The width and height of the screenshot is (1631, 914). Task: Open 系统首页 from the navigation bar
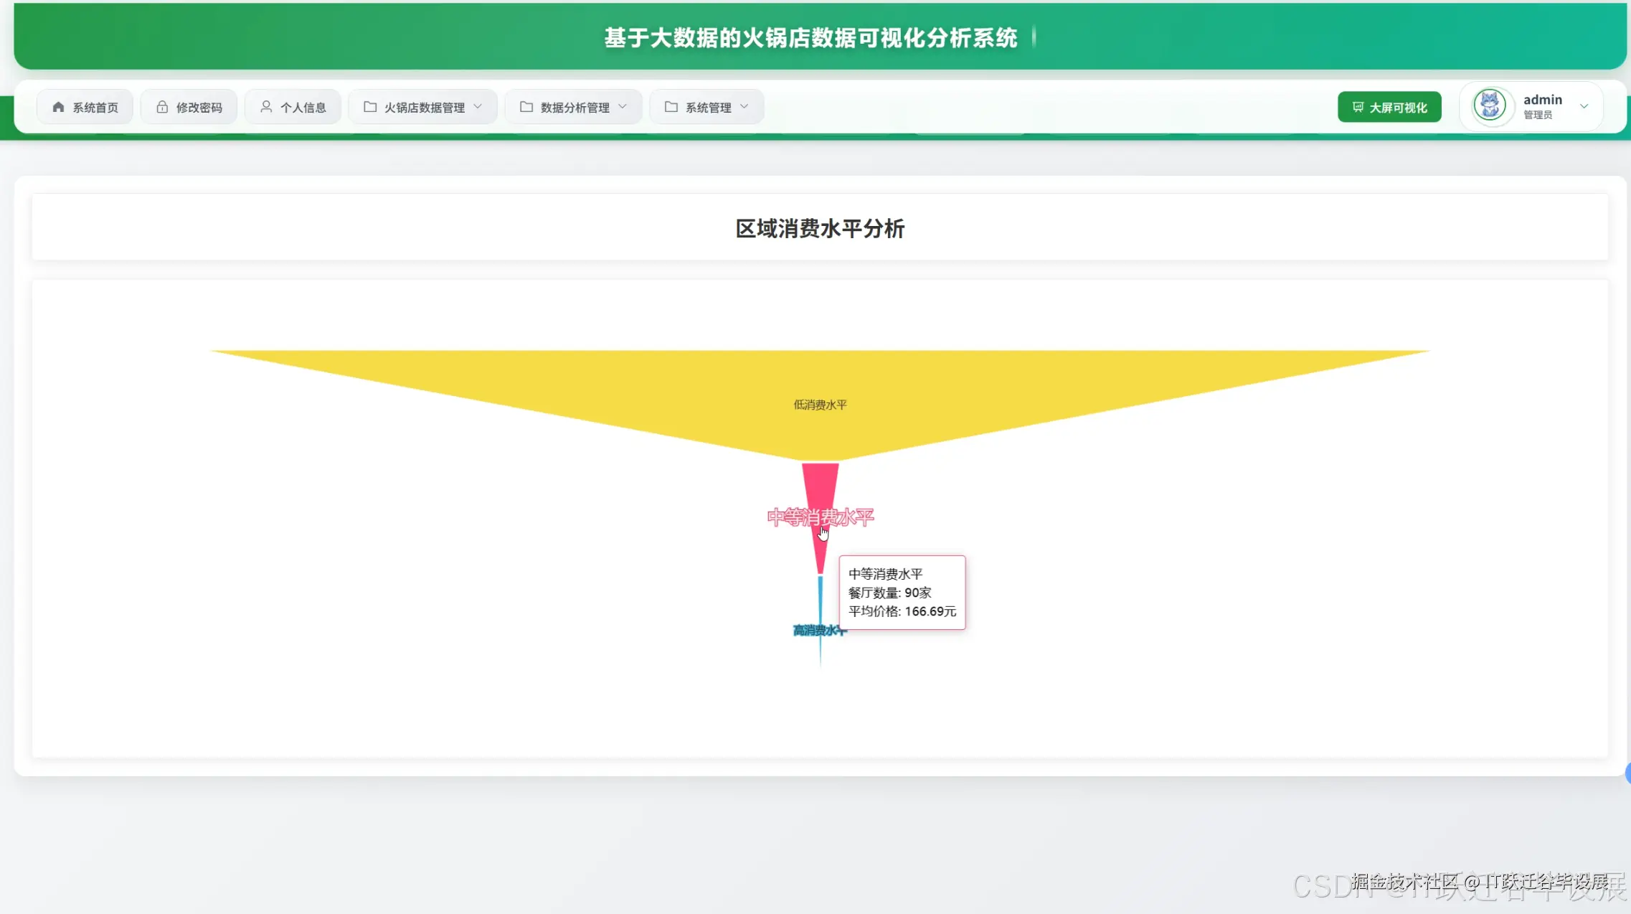tap(85, 106)
